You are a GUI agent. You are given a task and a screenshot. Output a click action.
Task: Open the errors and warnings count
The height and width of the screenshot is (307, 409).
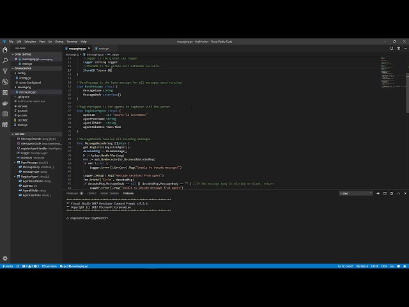31,266
